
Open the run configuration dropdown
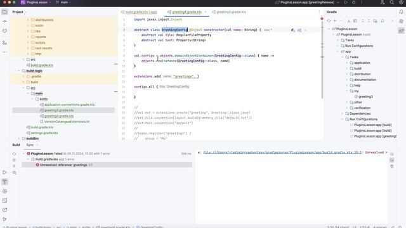click(307, 3)
